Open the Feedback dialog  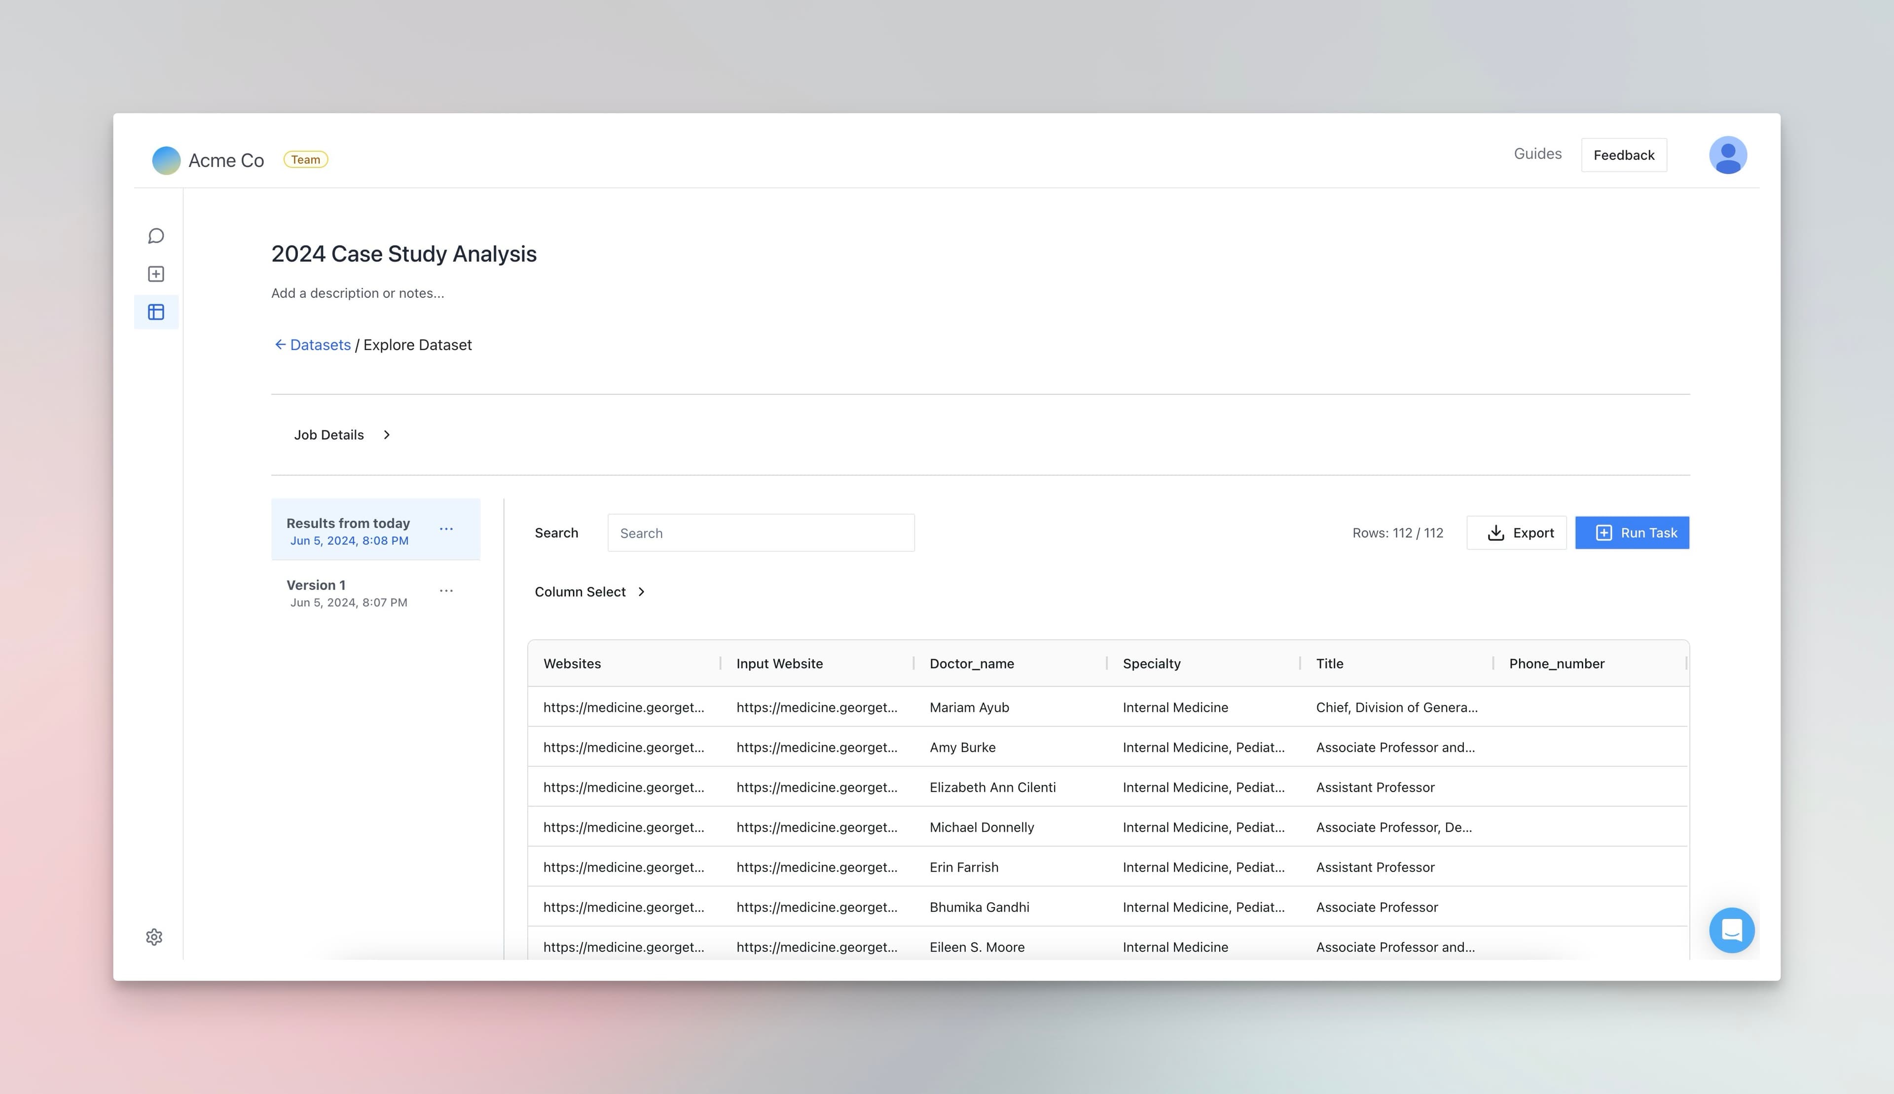pyautogui.click(x=1624, y=155)
